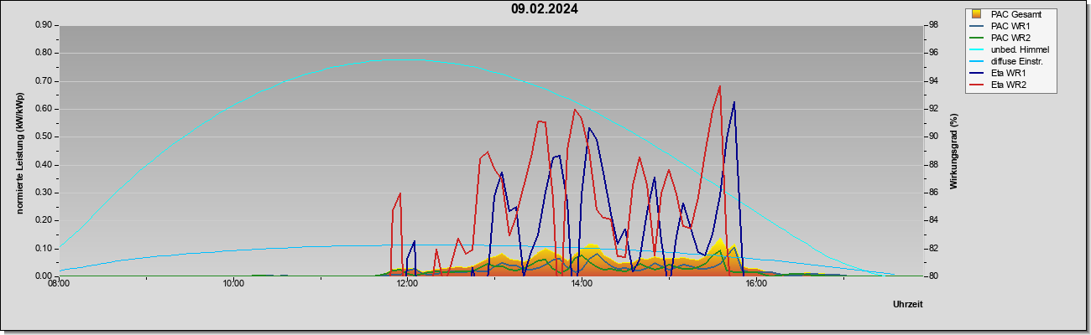Click the 08:00 time axis label
This screenshot has height=335, width=1091.
coord(59,283)
